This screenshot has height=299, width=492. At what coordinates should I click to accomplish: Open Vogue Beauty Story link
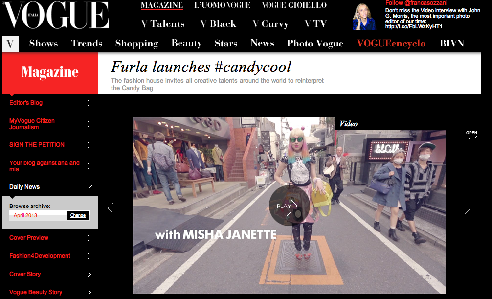pos(36,292)
